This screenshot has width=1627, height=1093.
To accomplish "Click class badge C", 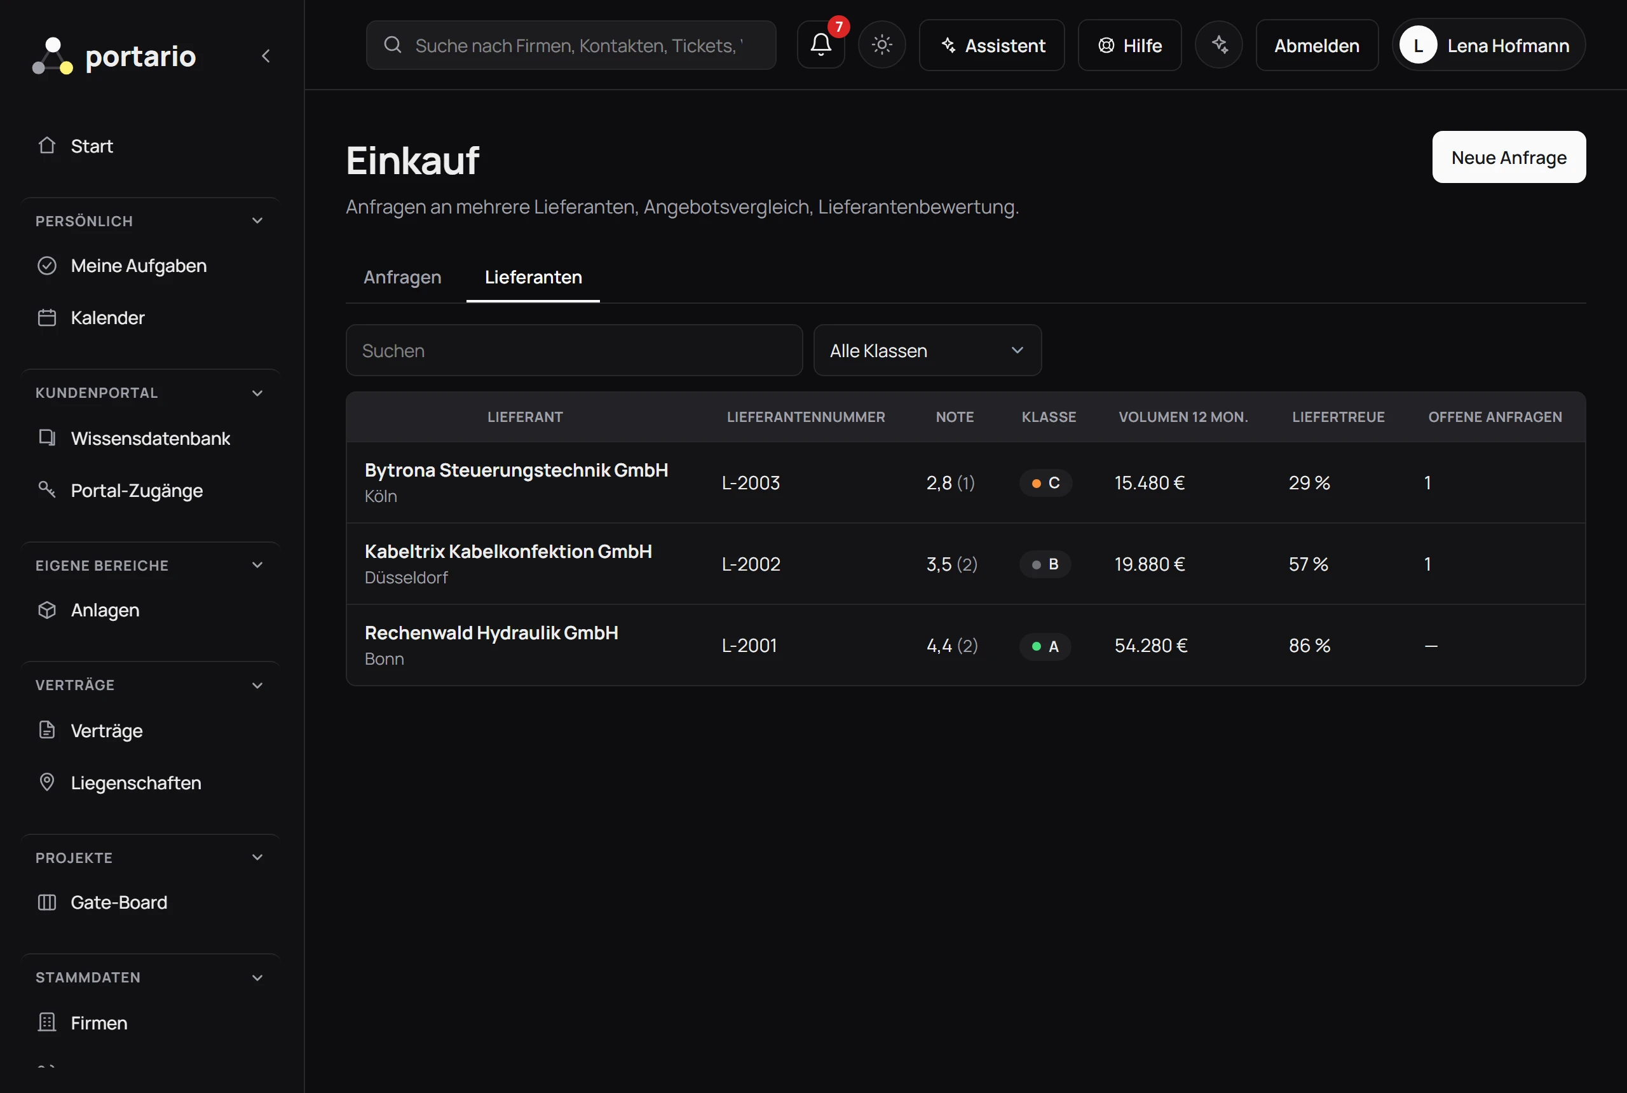I will coord(1045,482).
